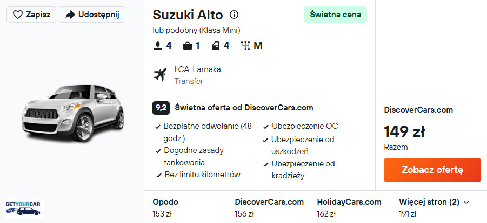Click the manual transmission icon
The image size is (487, 223).
(x=245, y=46)
